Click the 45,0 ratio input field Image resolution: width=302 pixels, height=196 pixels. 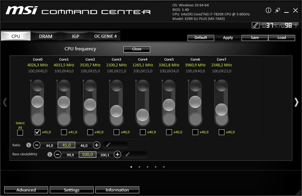[x=66, y=145]
